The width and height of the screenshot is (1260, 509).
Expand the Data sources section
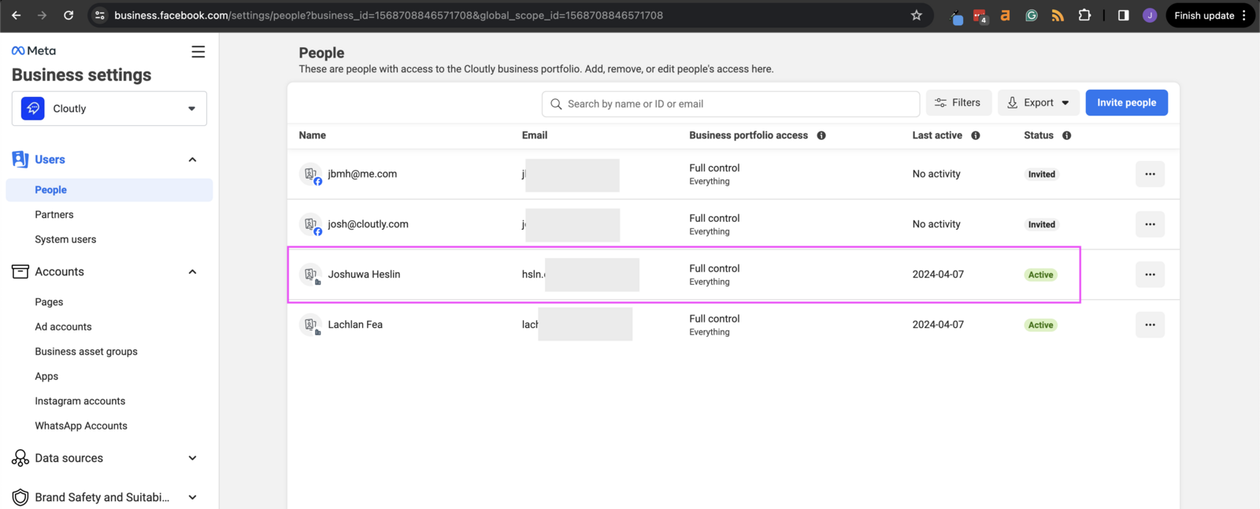point(192,458)
